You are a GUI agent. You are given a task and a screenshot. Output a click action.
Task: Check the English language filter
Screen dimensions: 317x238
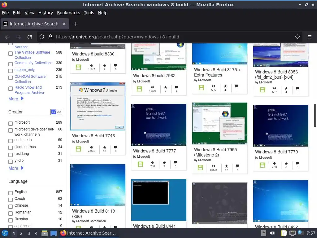11,193
